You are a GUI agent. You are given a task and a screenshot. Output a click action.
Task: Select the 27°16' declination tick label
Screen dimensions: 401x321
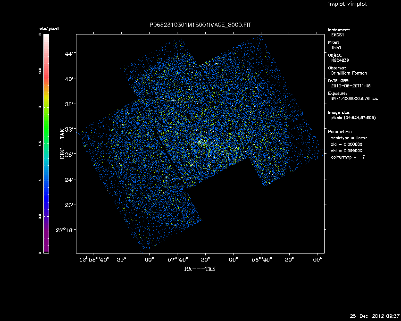[x=65, y=230]
